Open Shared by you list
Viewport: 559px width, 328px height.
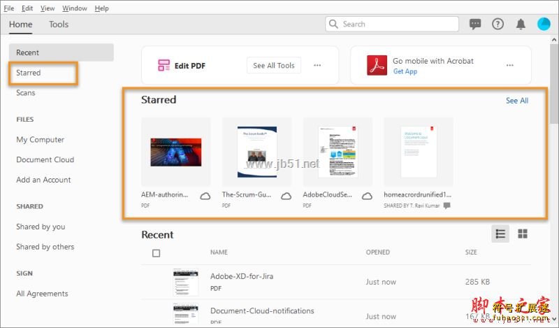pyautogui.click(x=41, y=227)
